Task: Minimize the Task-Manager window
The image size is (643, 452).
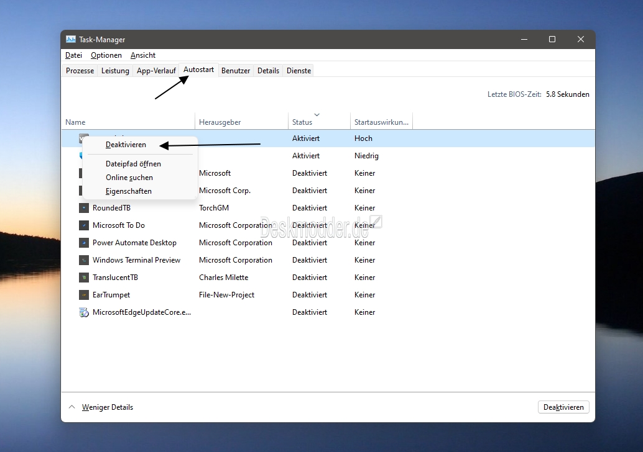Action: [x=524, y=39]
